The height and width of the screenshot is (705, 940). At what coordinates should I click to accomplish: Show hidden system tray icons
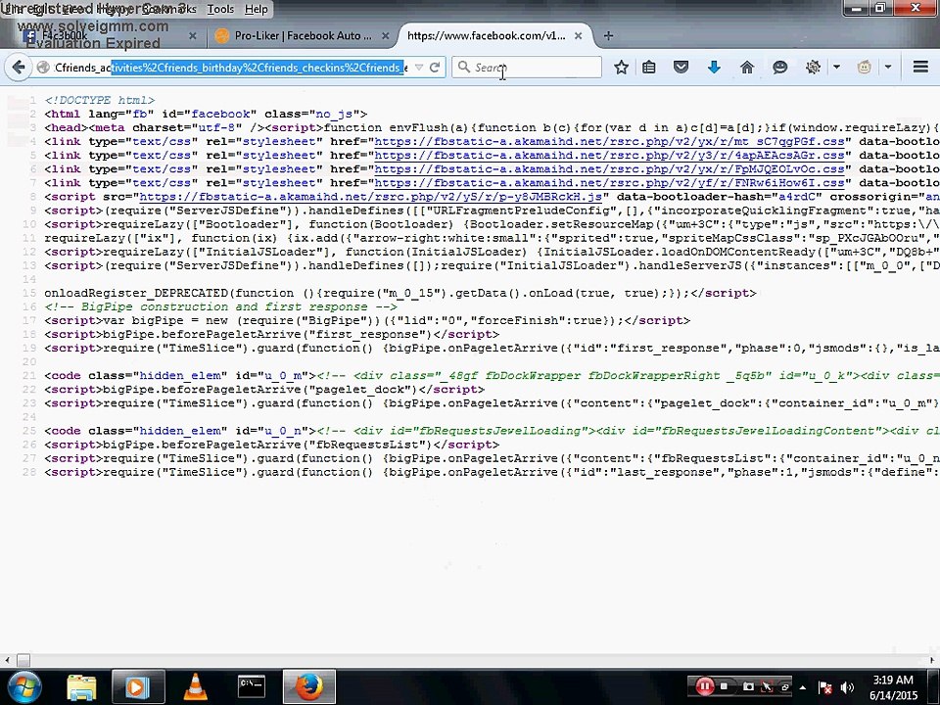click(803, 687)
